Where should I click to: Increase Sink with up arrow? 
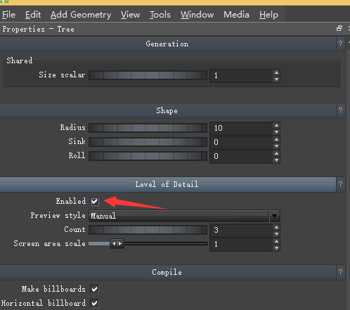coord(276,139)
